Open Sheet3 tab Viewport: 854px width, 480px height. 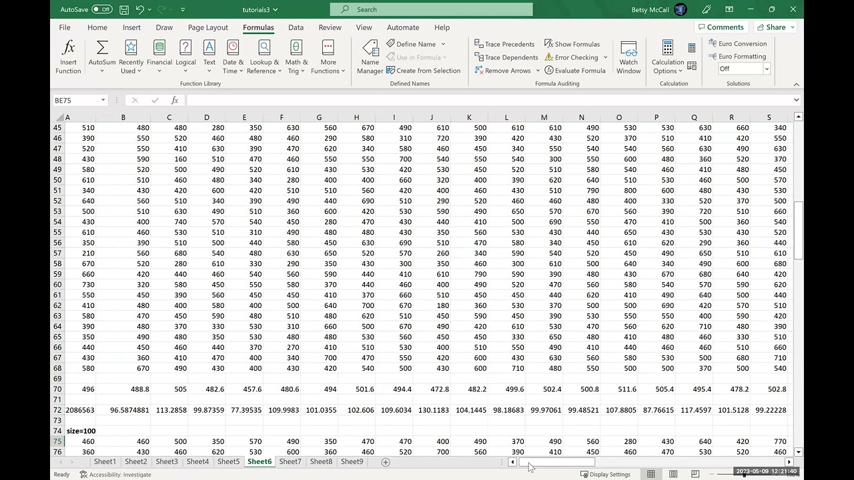(x=167, y=462)
